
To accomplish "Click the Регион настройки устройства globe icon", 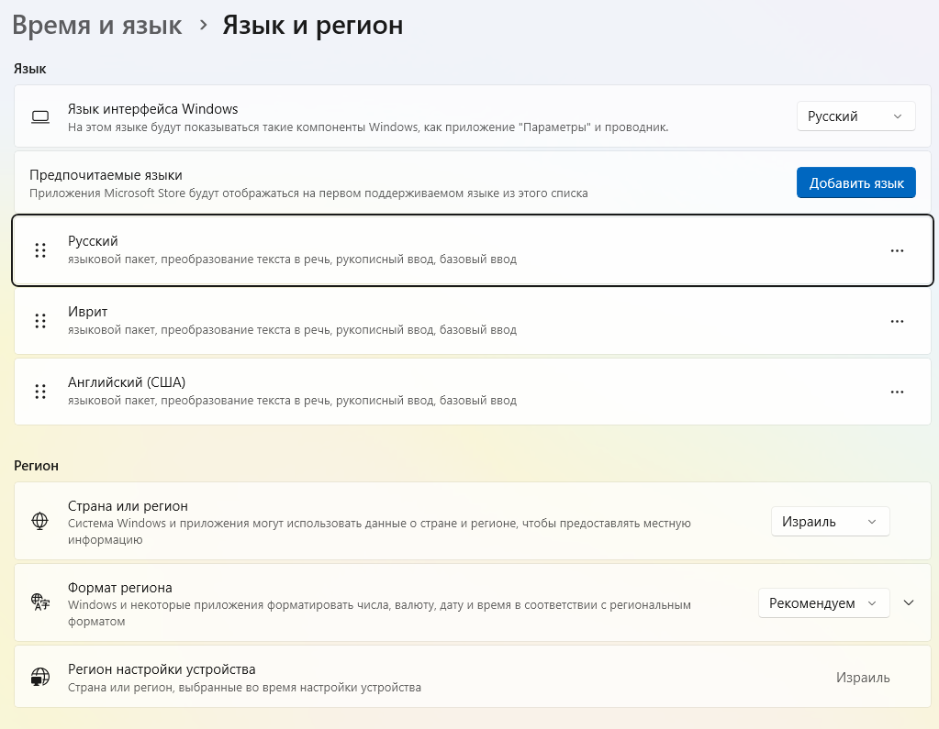I will (x=40, y=677).
